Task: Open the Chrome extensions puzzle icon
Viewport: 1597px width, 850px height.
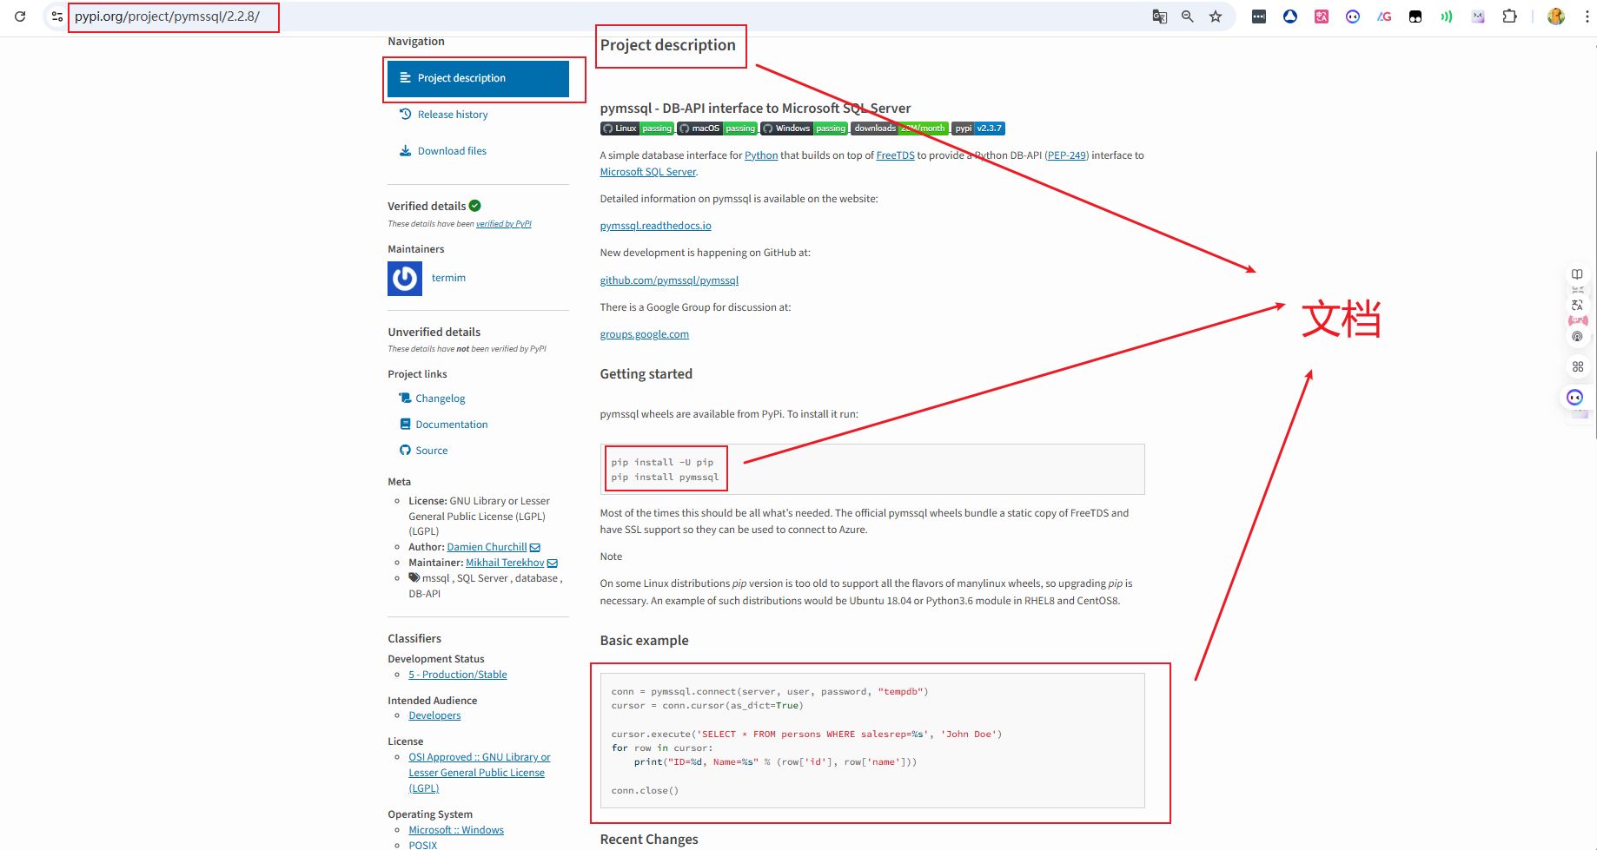Action: [x=1509, y=16]
